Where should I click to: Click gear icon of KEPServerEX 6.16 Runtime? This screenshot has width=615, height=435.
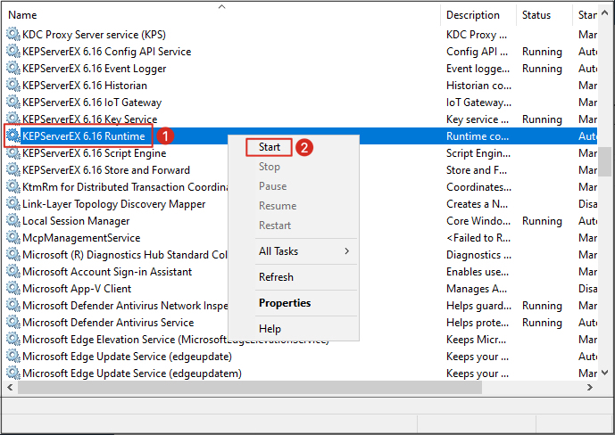tap(13, 135)
